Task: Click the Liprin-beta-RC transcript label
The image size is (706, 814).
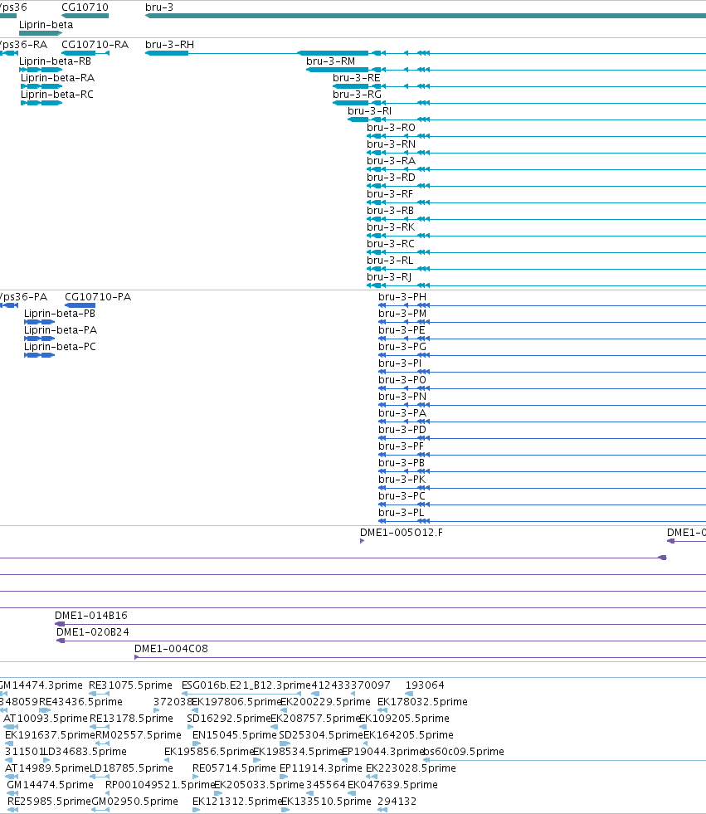Action: tap(57, 95)
